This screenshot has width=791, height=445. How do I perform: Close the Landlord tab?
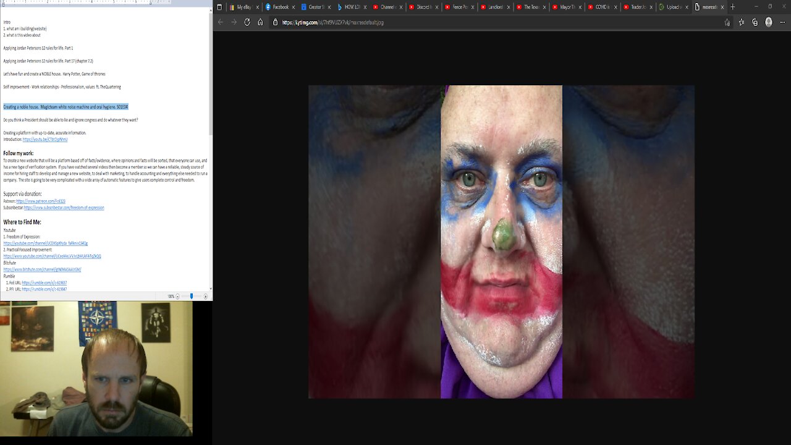coord(508,7)
